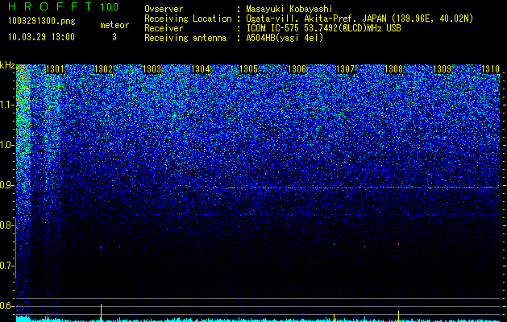Click the 1308 time marker
Screen dimensions: 507x322
(393, 69)
